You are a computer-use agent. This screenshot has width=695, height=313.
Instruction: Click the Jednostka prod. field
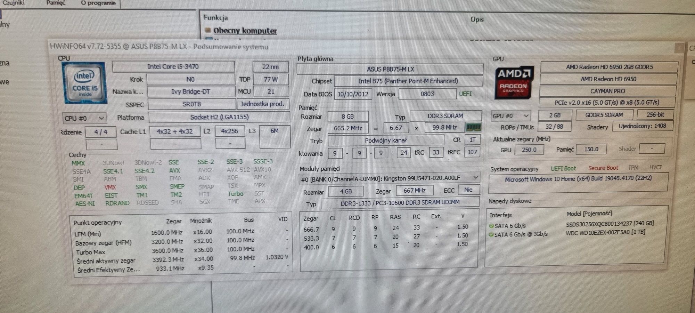[263, 104]
